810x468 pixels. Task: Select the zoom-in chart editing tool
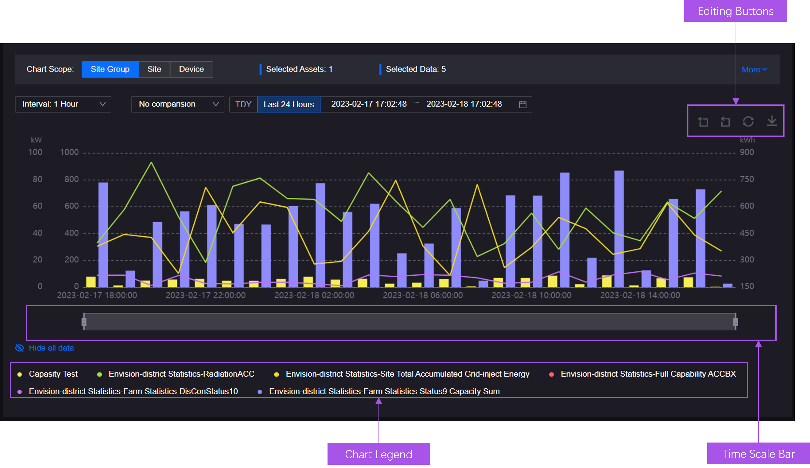(703, 122)
